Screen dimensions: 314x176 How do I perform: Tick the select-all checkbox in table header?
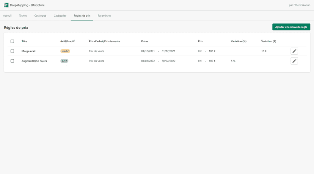pos(12,41)
